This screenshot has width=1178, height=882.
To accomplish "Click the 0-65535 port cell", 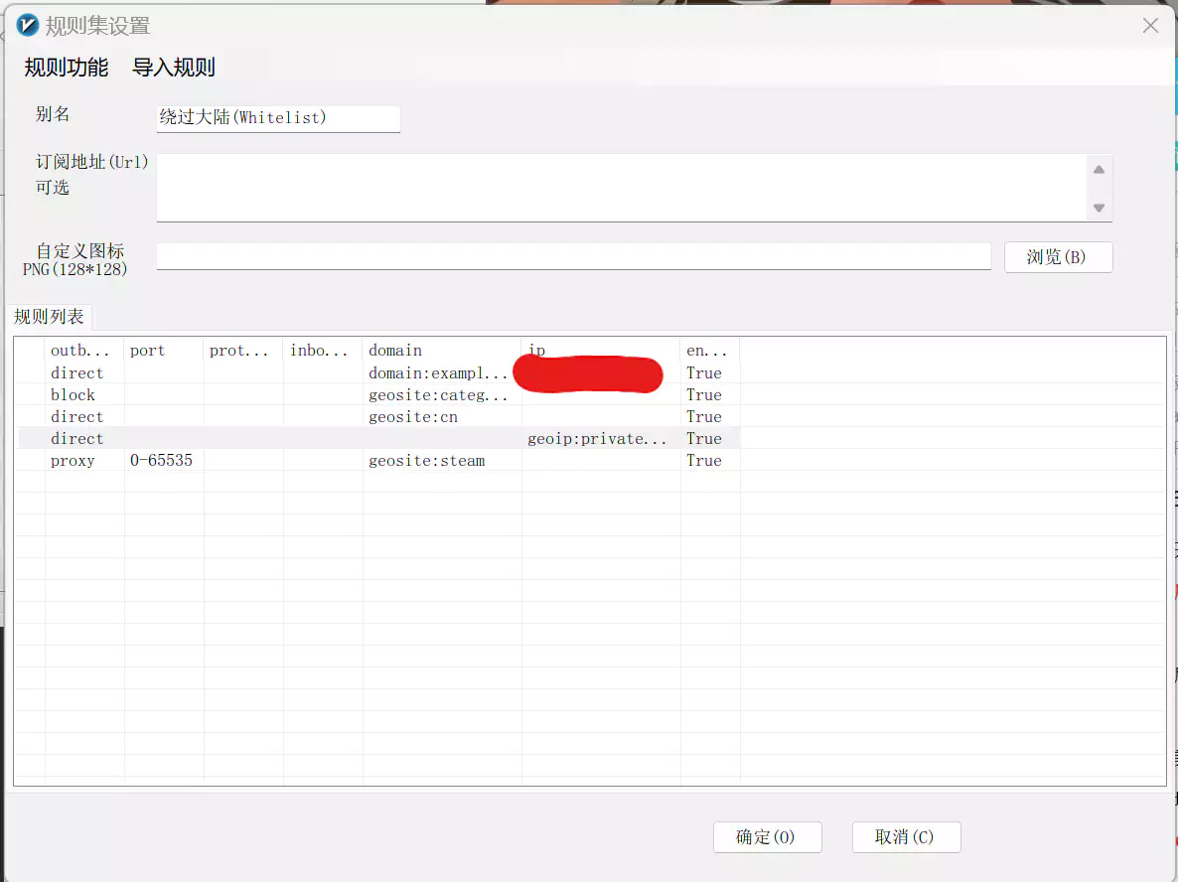I will coord(162,460).
